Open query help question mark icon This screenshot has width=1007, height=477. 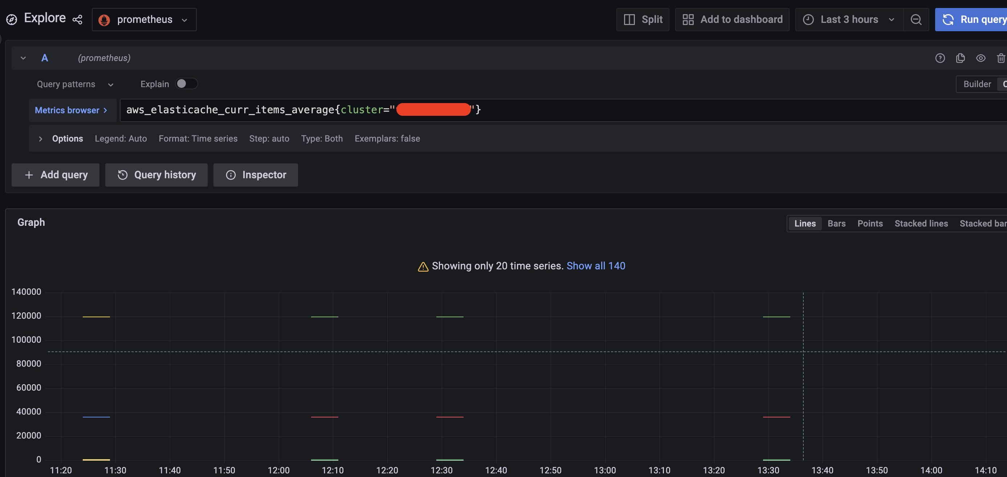coord(940,58)
